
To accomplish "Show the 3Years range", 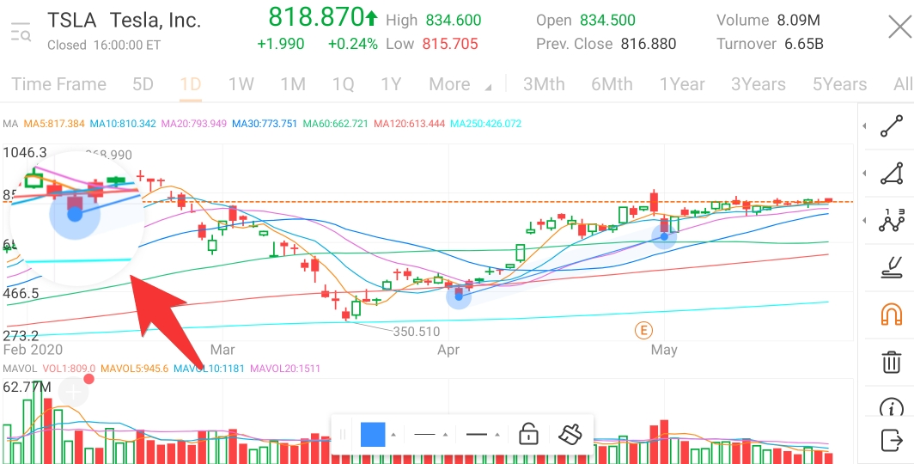I will (758, 84).
